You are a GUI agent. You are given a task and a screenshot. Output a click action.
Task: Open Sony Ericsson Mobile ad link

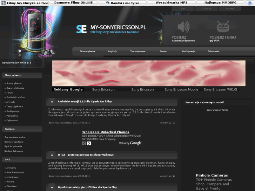coord(181,89)
